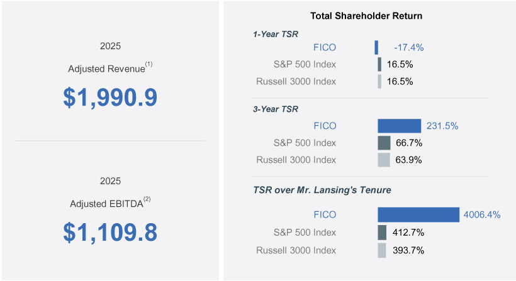This screenshot has width=516, height=281.
Task: Select the Adjusted EBITDA label text
Action: pyautogui.click(x=107, y=204)
